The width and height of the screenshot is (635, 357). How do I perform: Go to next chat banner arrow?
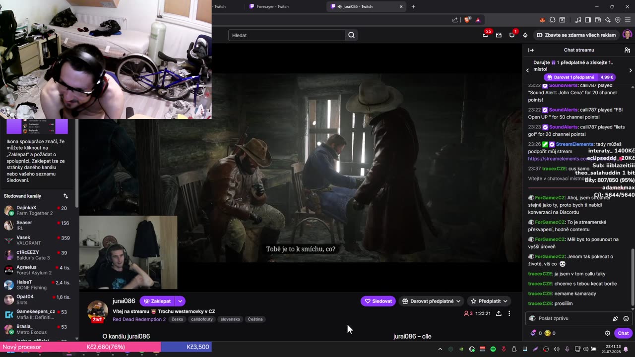point(631,70)
